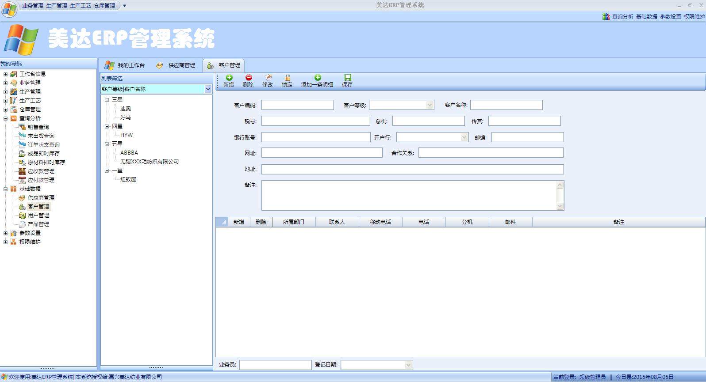
Task: Click the 移动电话 column header
Action: [x=380, y=222]
